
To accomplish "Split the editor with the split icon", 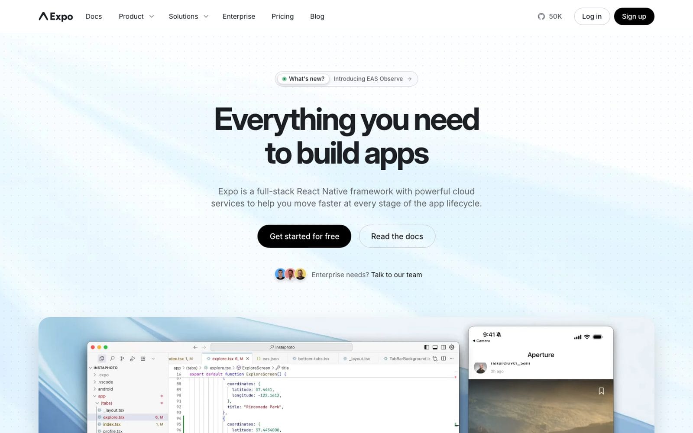I will pyautogui.click(x=444, y=359).
